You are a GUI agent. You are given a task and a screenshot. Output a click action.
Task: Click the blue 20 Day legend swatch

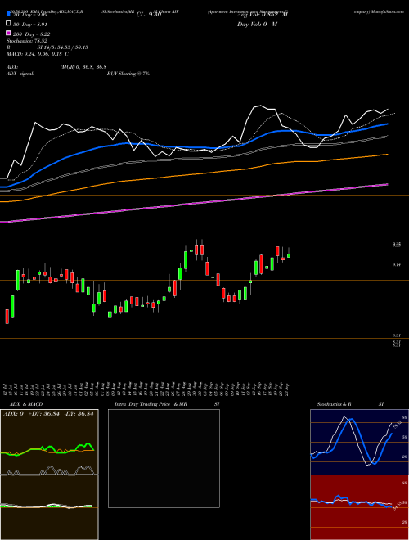point(8,15)
